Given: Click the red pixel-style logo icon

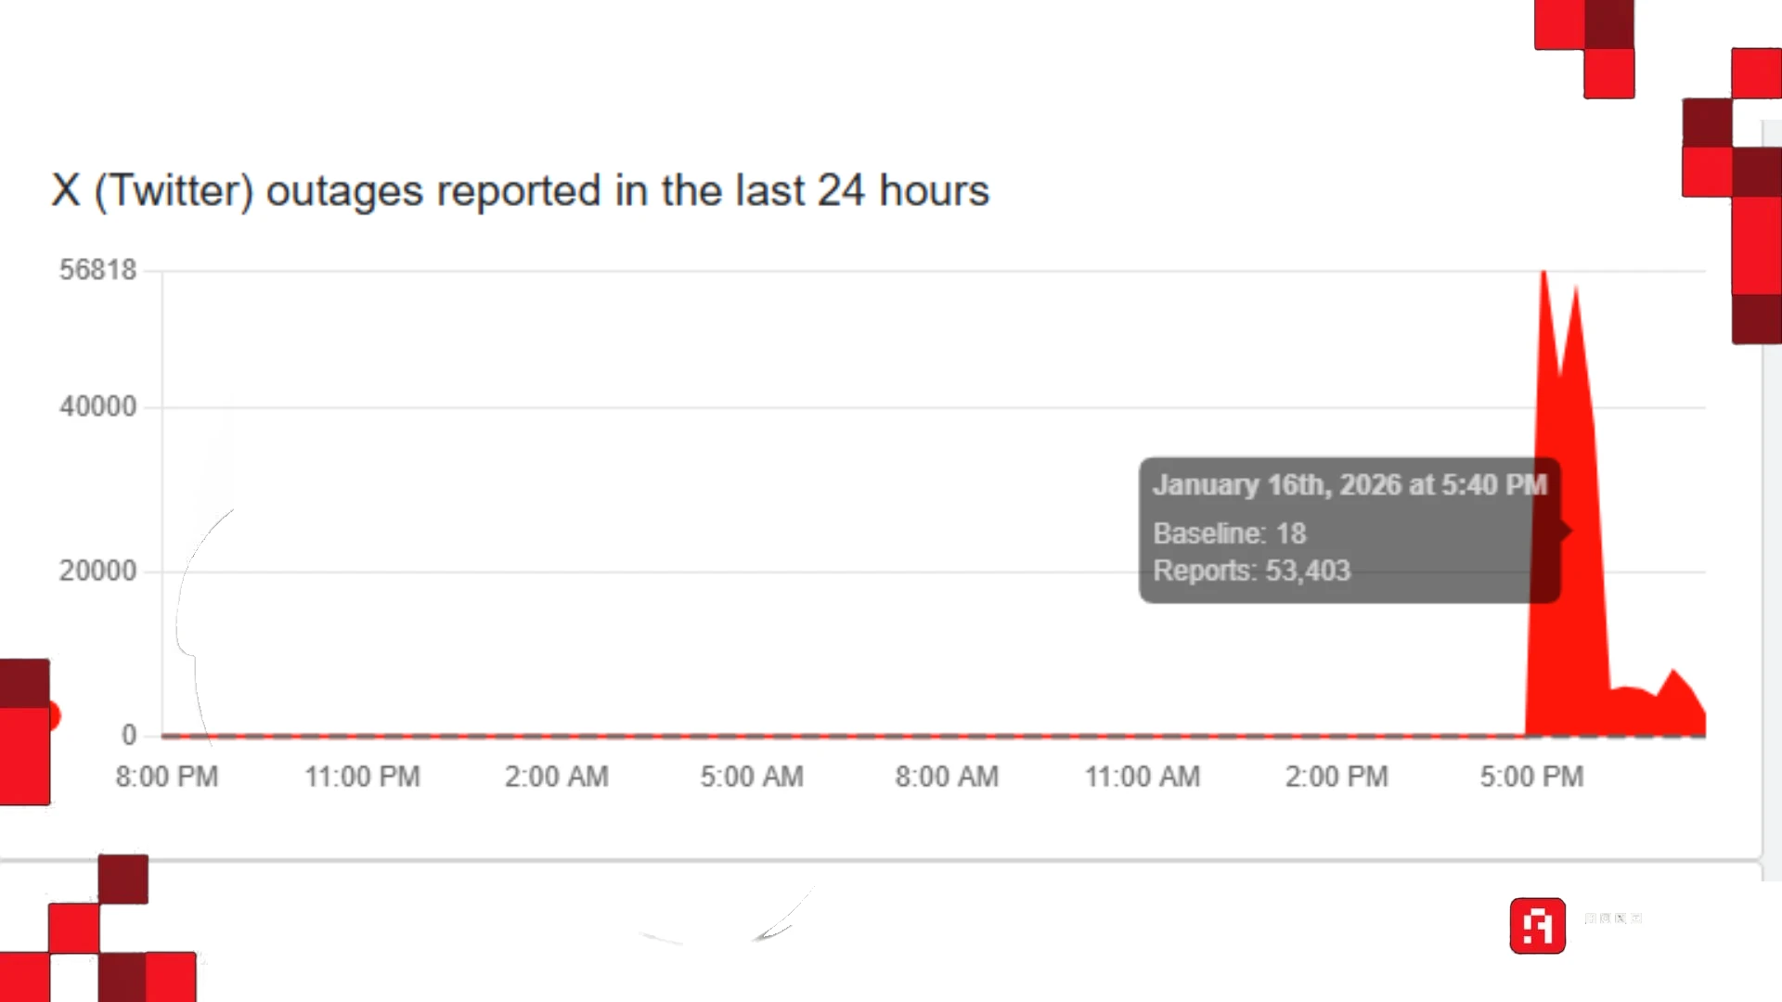Looking at the screenshot, I should (x=1537, y=925).
